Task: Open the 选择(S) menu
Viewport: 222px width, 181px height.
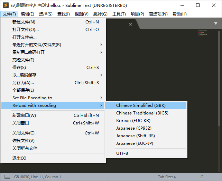Action: tap(46, 14)
